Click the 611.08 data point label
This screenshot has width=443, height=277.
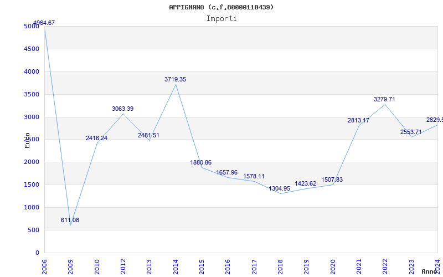70,220
